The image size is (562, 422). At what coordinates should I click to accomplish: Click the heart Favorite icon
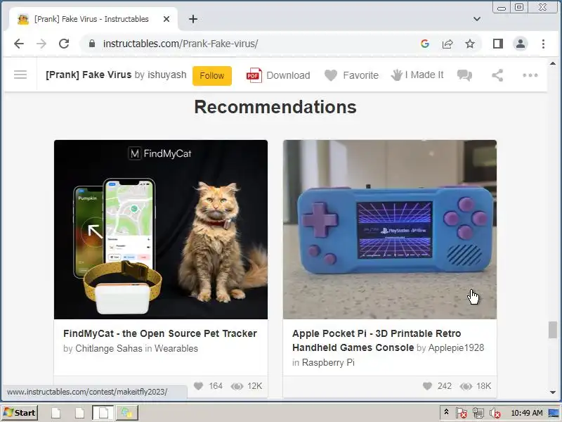(x=330, y=75)
